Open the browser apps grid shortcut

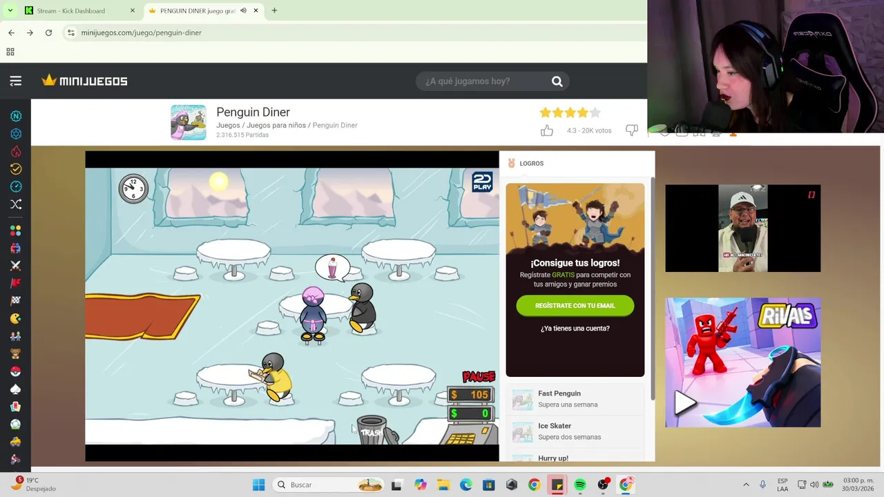10,52
